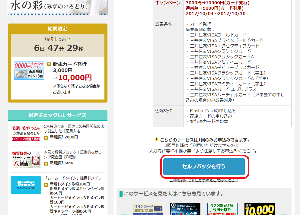This screenshot has width=300, height=215.
Task: Open the 本気で糖質ブロック service link
Action: pos(74,155)
